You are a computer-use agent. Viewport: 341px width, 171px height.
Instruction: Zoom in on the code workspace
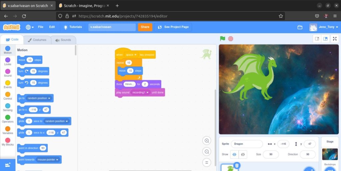[x=207, y=141]
